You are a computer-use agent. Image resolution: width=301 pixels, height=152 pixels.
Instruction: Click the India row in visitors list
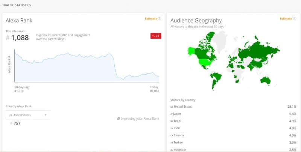point(233,128)
